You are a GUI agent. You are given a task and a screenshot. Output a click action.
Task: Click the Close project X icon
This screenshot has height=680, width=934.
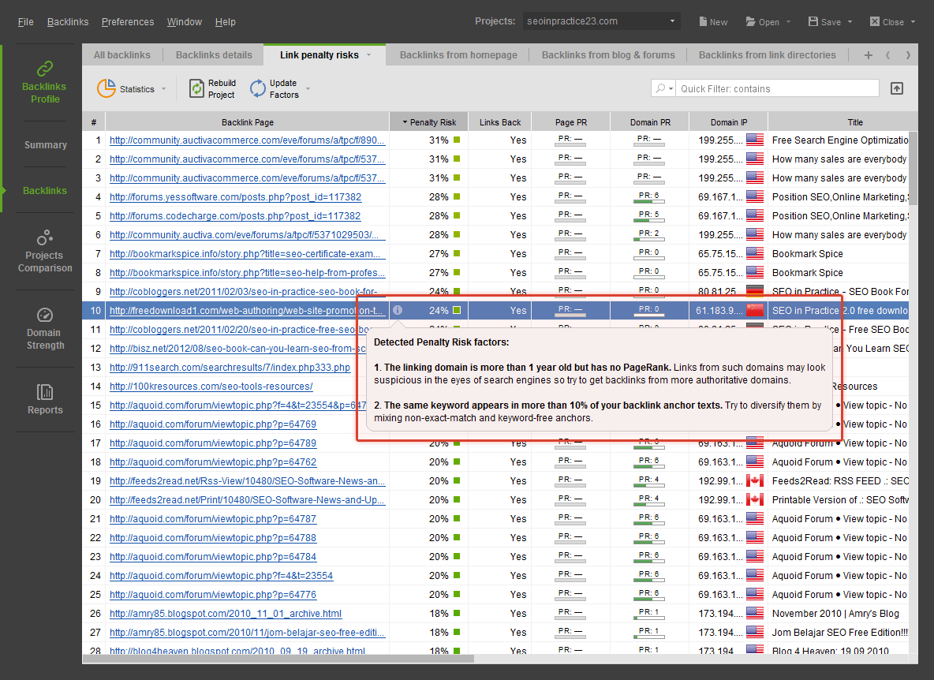pos(874,21)
